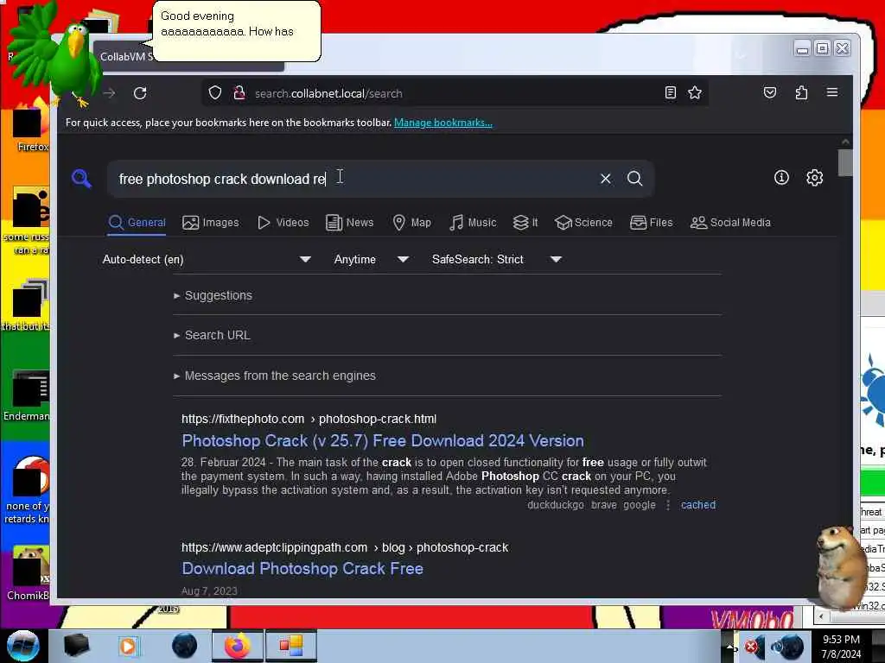This screenshot has height=663, width=885.
Task: Click the Firefox taskbar button
Action: 238,646
